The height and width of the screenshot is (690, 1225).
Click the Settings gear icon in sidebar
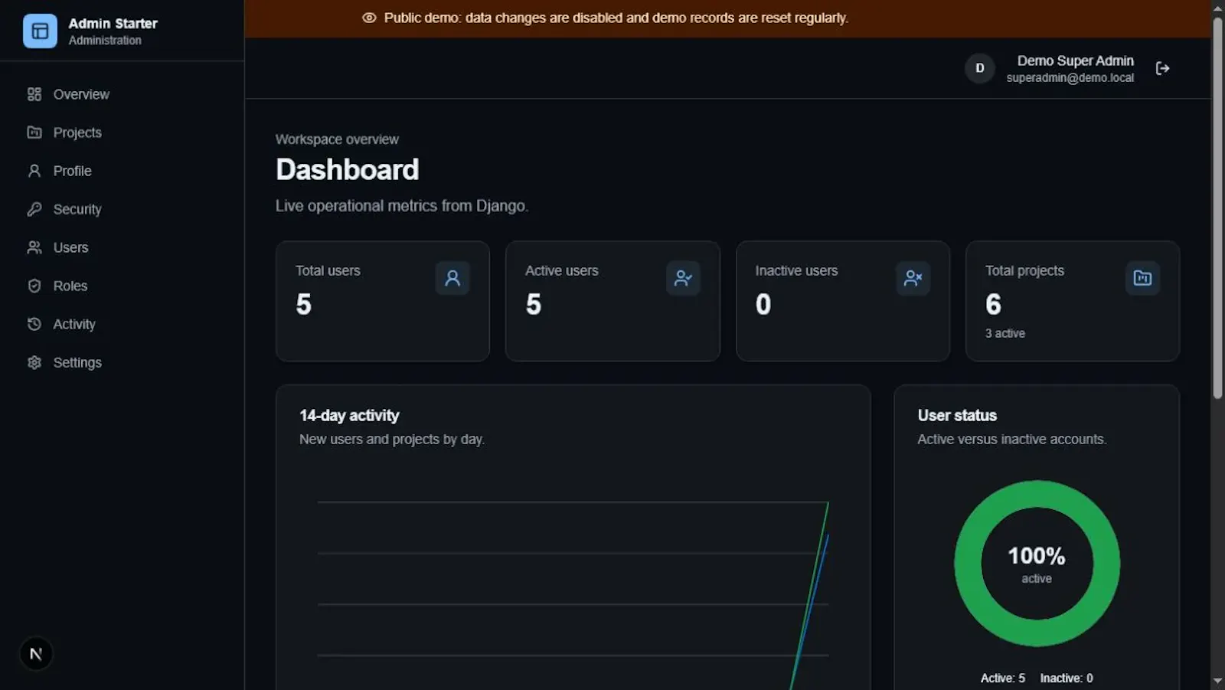(x=34, y=362)
